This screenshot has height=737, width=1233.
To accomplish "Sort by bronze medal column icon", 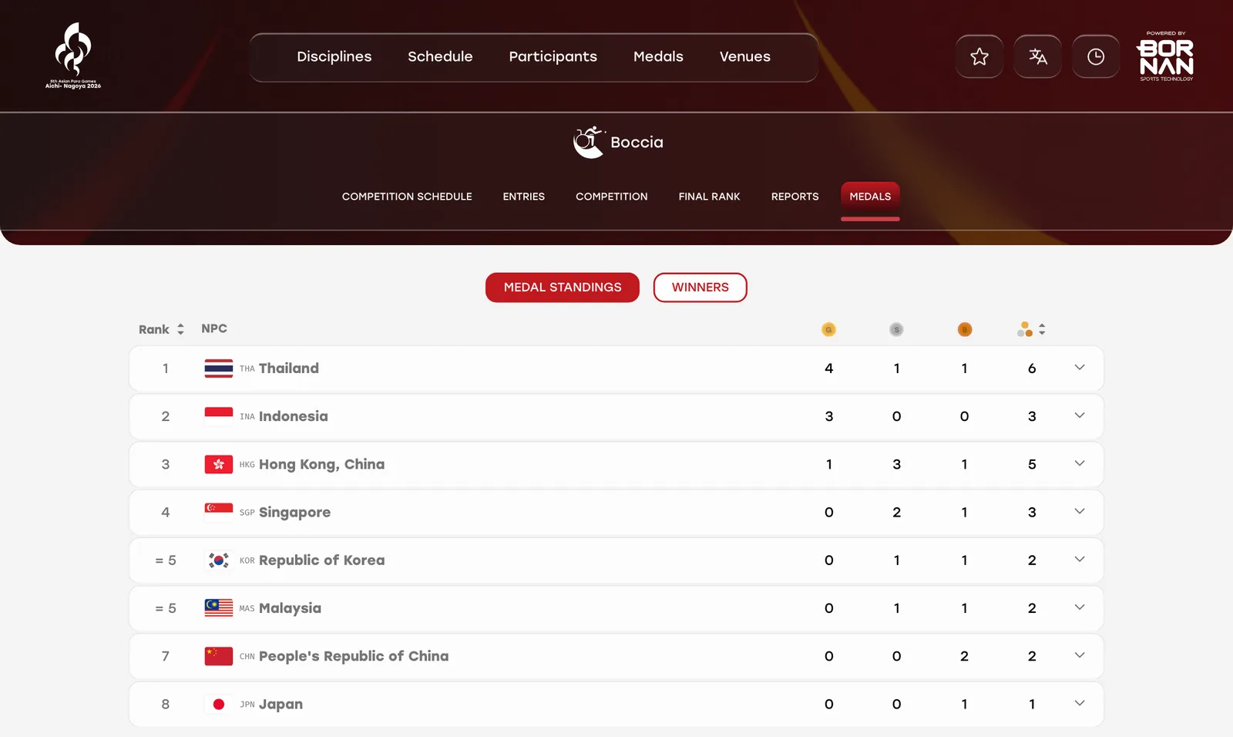I will [964, 329].
